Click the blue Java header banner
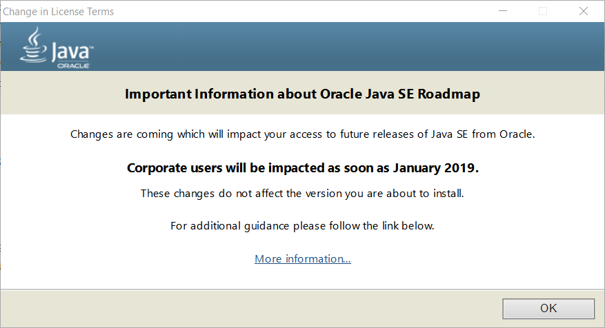 345,46
